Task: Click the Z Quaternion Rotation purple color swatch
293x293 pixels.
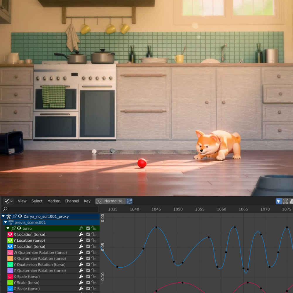Action: (x=10, y=270)
